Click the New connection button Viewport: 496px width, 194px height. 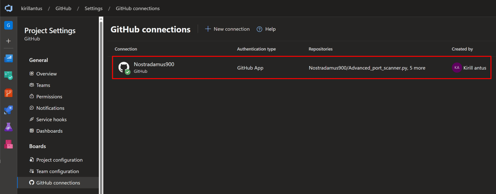(227, 29)
